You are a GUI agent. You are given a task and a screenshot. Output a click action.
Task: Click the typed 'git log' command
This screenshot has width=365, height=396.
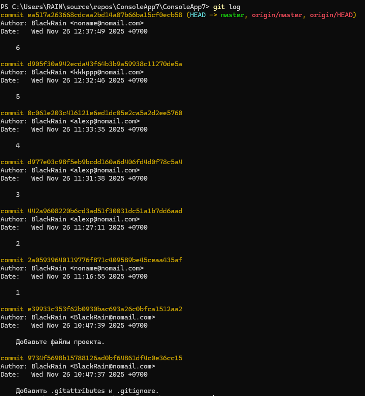[227, 7]
